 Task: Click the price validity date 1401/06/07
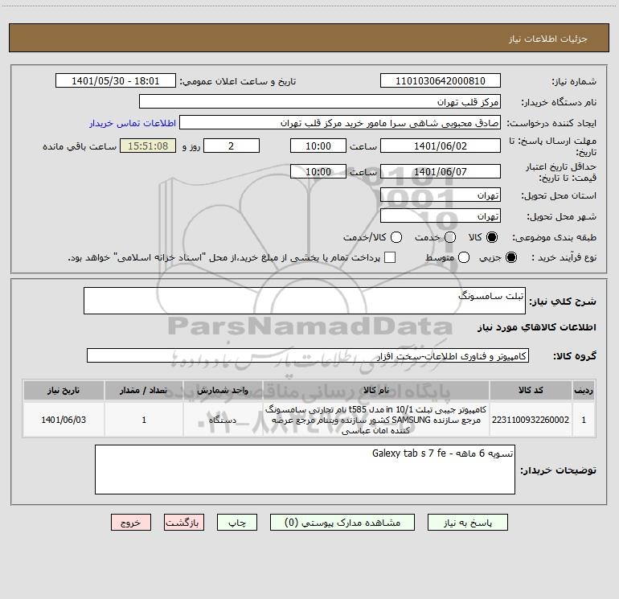pos(441,171)
